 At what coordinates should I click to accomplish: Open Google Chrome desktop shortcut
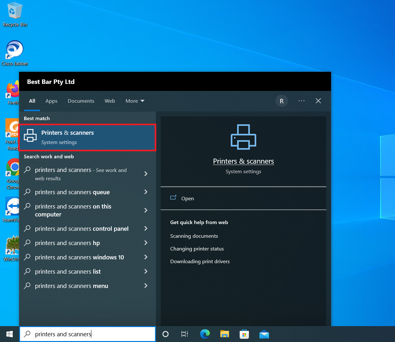click(13, 174)
